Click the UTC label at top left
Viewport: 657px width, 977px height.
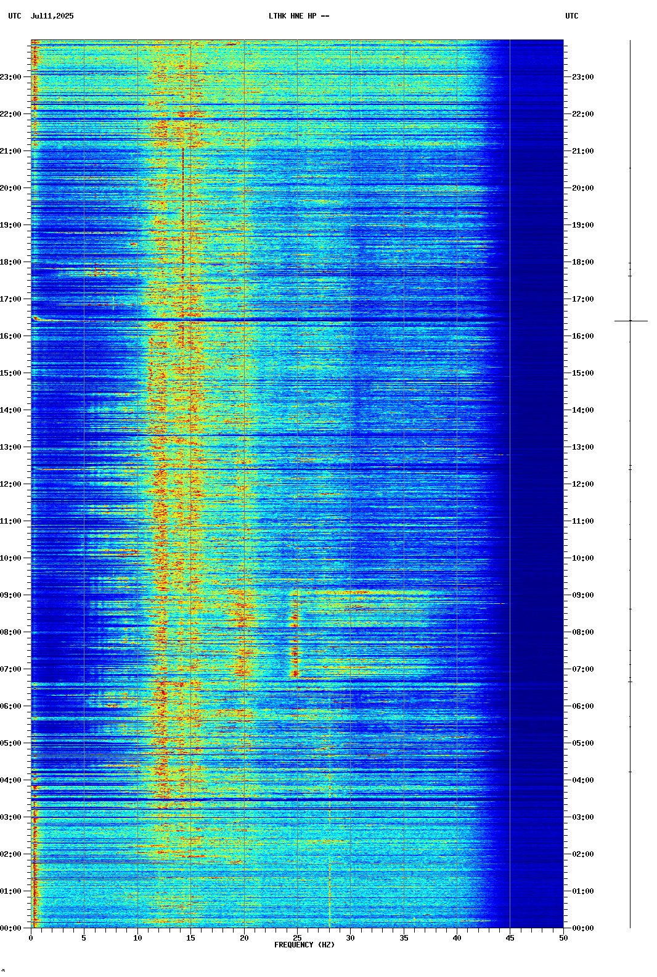click(15, 16)
